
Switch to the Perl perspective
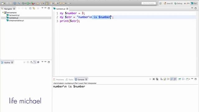click(194, 3)
